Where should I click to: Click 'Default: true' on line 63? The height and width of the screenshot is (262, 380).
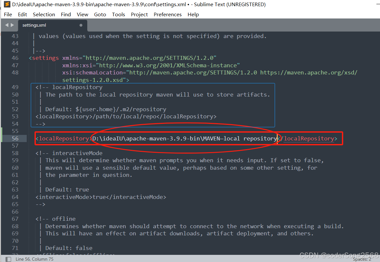click(x=67, y=190)
